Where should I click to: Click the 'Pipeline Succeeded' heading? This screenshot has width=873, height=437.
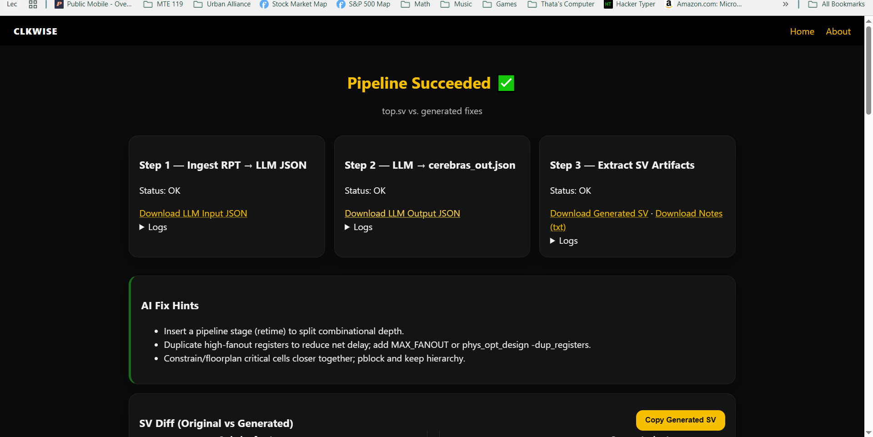point(419,83)
